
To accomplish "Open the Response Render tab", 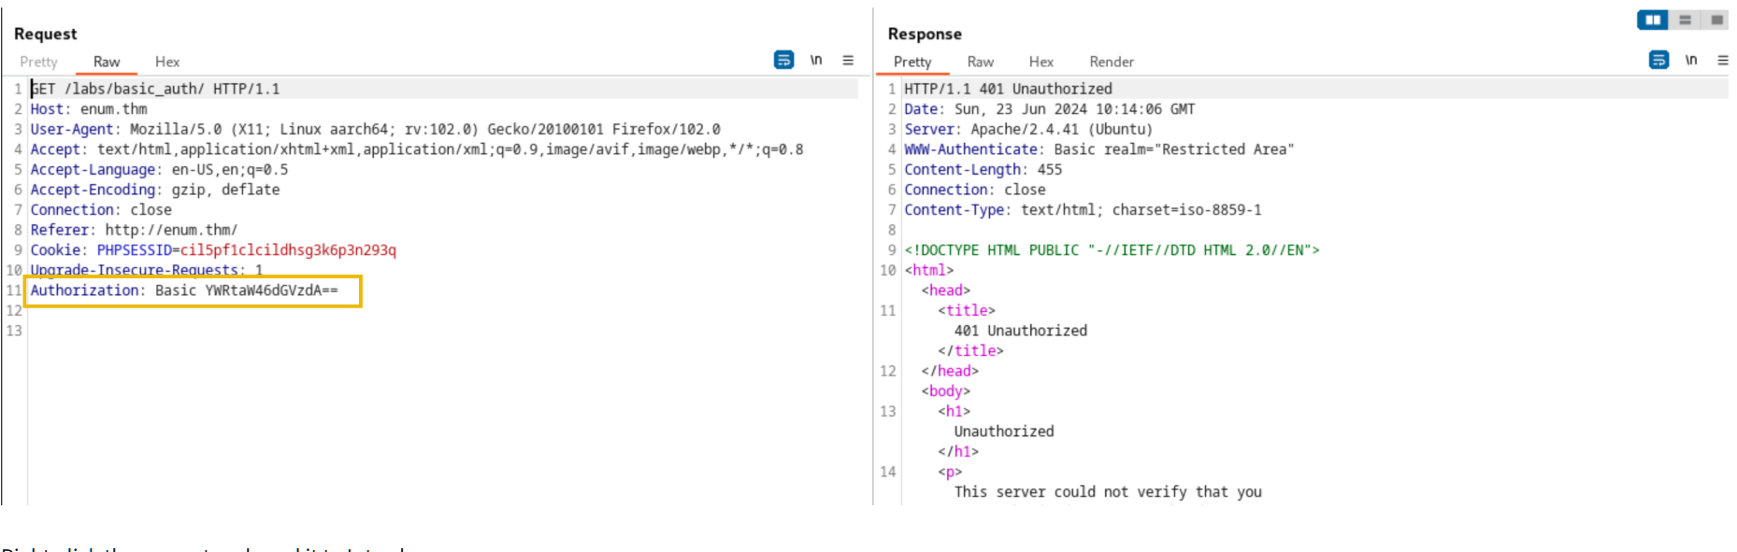I will 1112,62.
